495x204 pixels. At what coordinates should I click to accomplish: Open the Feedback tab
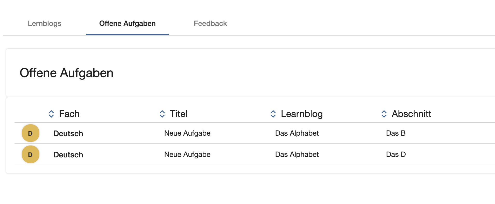pos(210,24)
